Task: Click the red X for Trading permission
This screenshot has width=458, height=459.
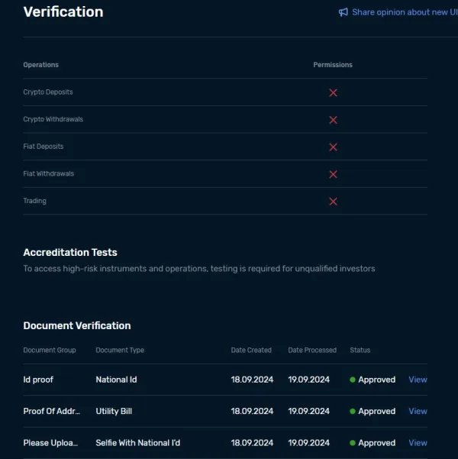Action: [333, 202]
